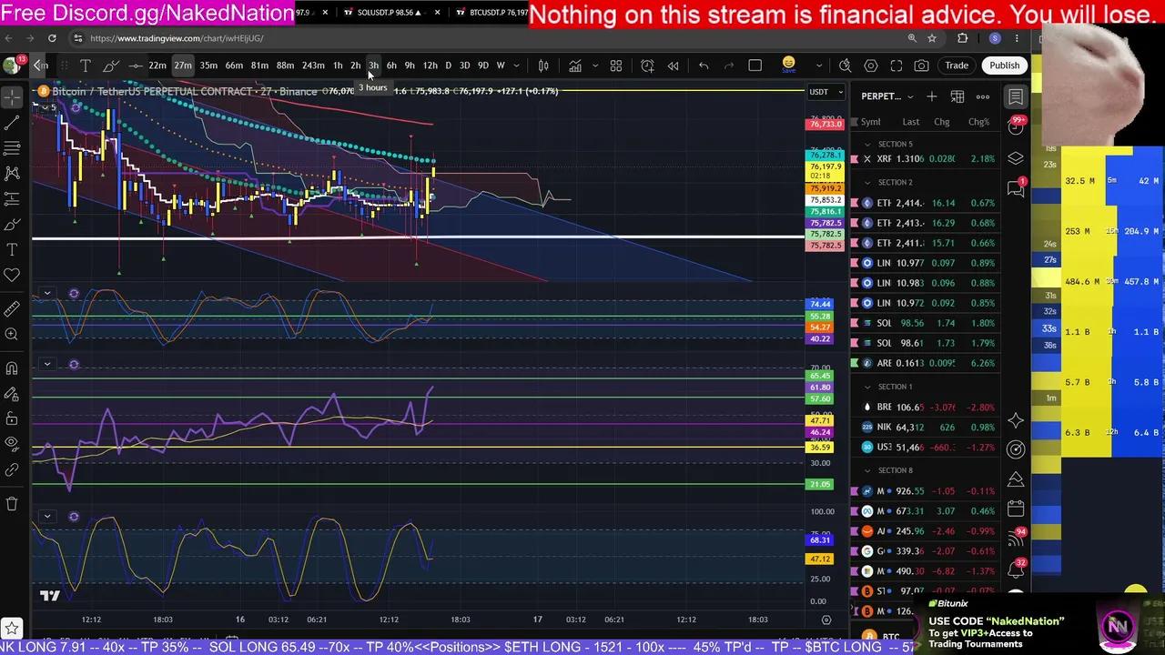This screenshot has width=1165, height=655.
Task: Create a new alert
Action: (647, 65)
